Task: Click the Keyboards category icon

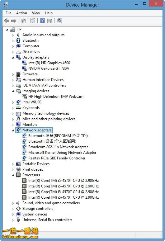Action: (x=18, y=108)
